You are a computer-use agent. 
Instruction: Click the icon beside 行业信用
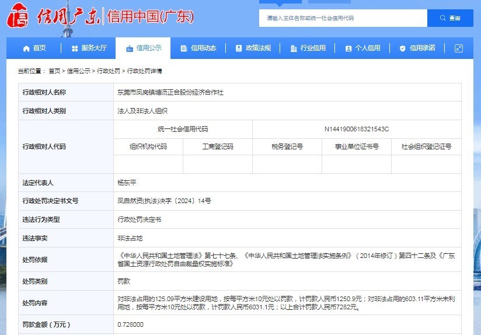[294, 48]
